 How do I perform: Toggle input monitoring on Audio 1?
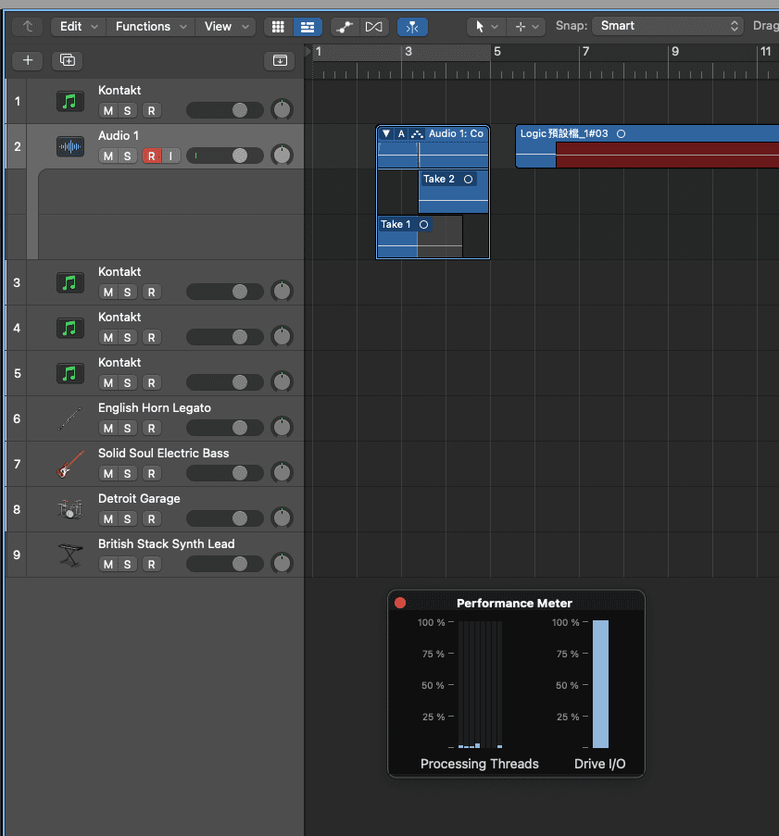point(170,156)
